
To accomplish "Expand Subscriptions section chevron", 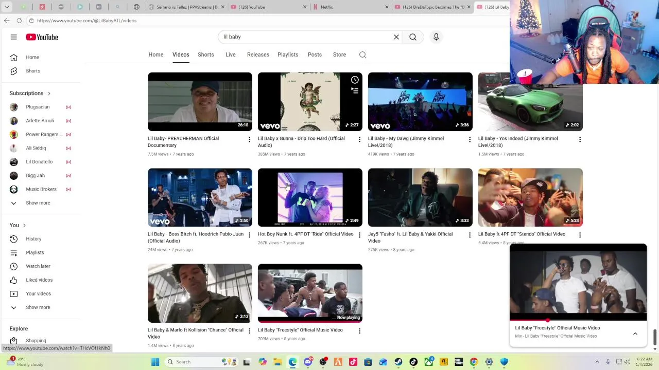I will pos(49,94).
